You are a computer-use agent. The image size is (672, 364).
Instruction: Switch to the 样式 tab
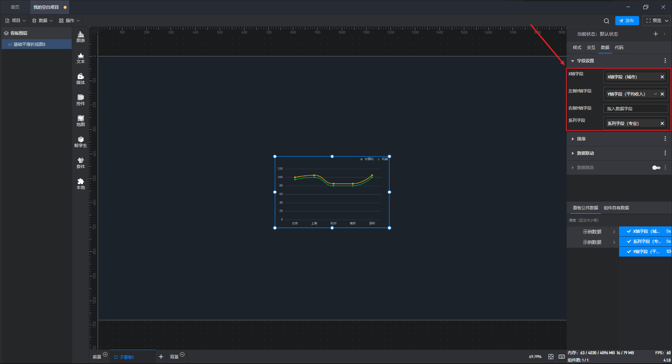[x=577, y=48]
